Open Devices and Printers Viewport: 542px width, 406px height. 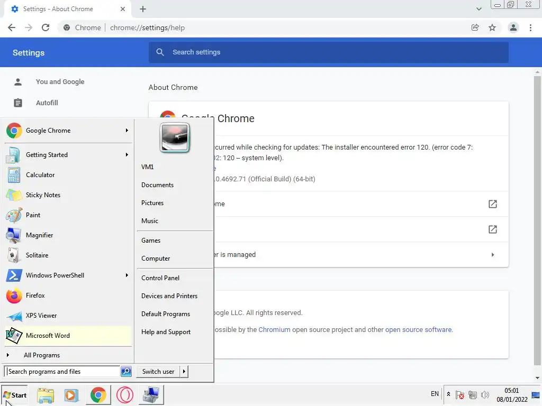pyautogui.click(x=169, y=296)
